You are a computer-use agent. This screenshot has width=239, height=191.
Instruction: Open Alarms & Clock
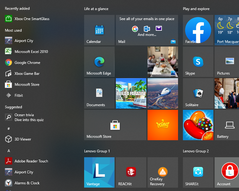pyautogui.click(x=22, y=183)
